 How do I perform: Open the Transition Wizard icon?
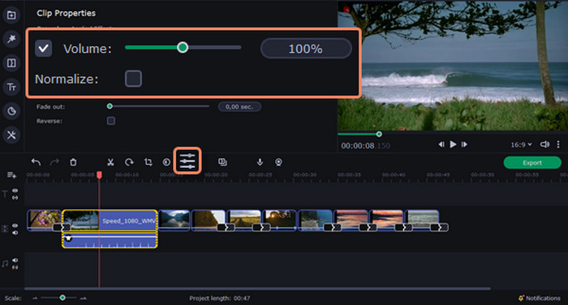point(223,162)
